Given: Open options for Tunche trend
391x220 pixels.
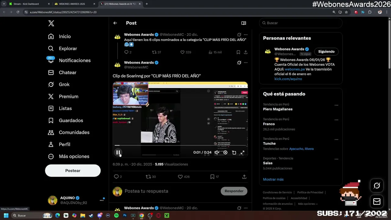Looking at the screenshot, I should pos(336,139).
